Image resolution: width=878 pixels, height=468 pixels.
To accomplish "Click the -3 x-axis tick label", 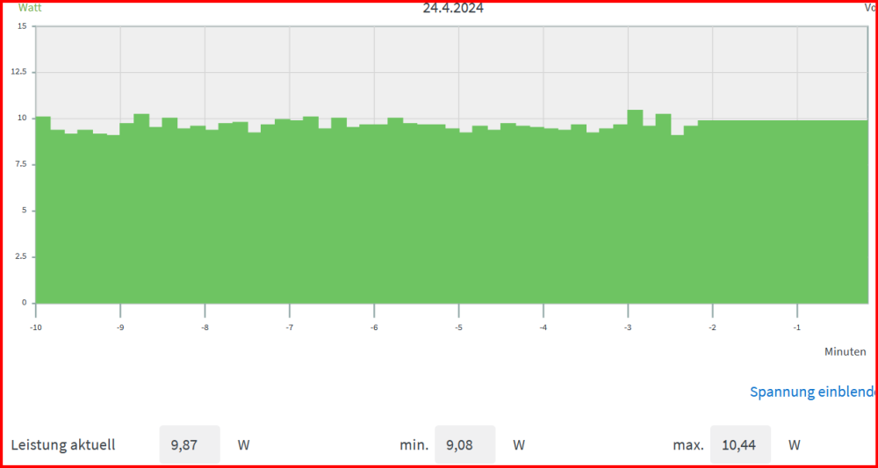I will [628, 327].
